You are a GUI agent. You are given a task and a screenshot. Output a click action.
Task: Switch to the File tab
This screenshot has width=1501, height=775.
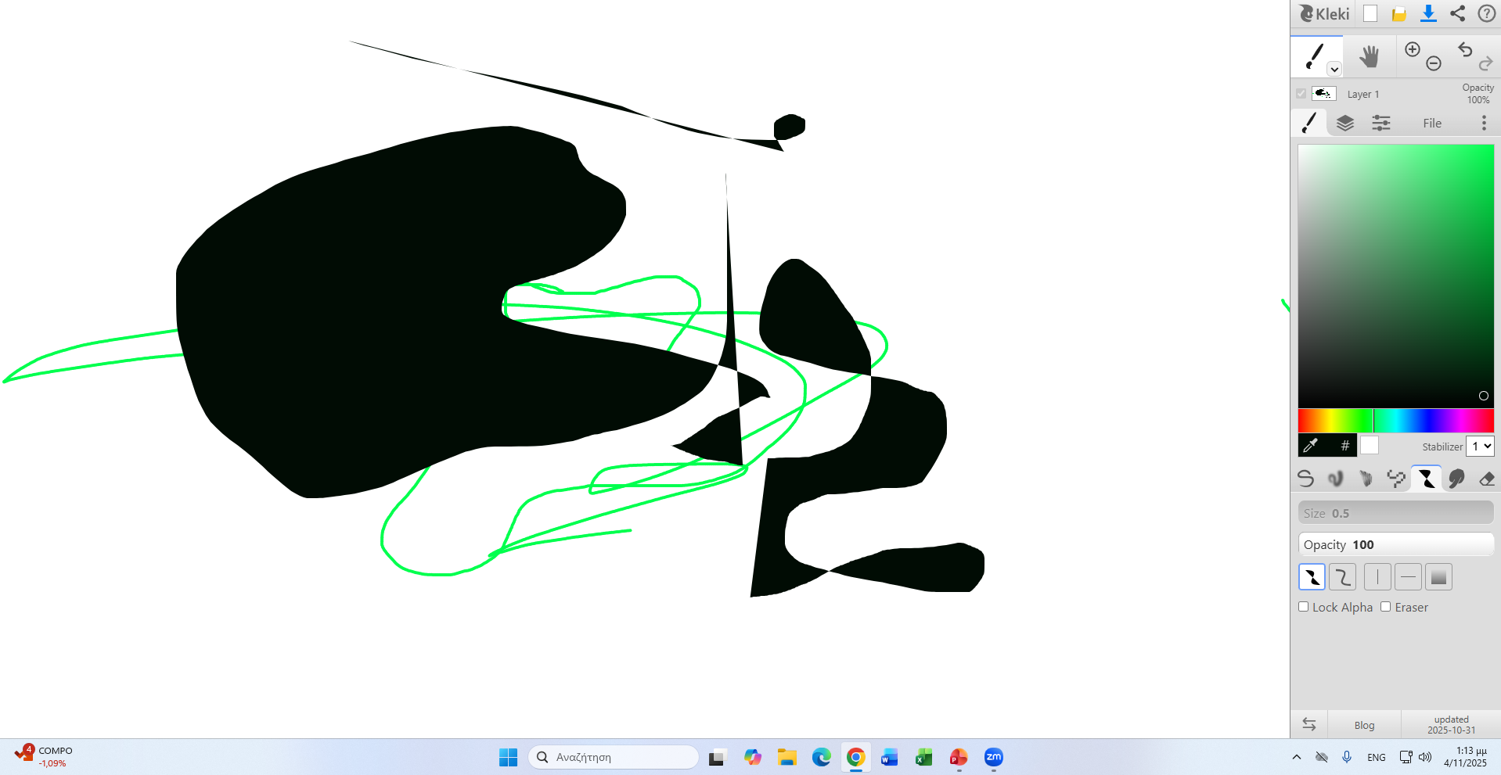tap(1432, 123)
